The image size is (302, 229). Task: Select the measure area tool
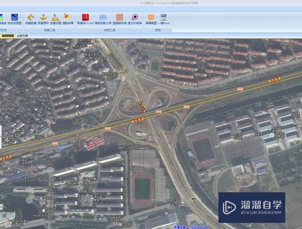click(x=43, y=17)
